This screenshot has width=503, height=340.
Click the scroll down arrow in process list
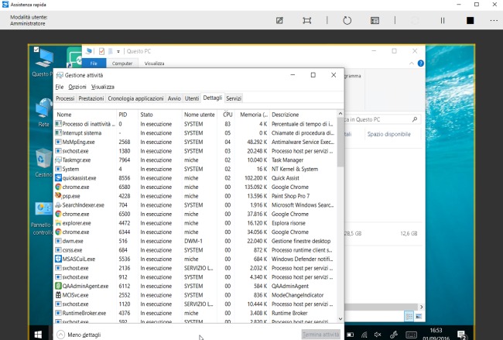click(340, 319)
